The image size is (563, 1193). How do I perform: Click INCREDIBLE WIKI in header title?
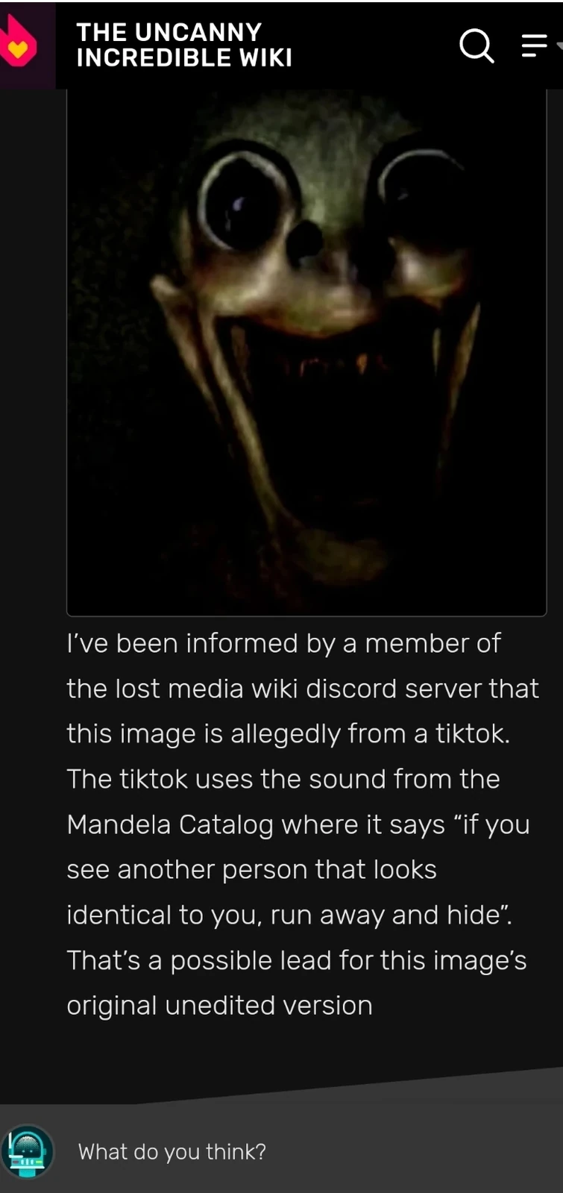[184, 57]
